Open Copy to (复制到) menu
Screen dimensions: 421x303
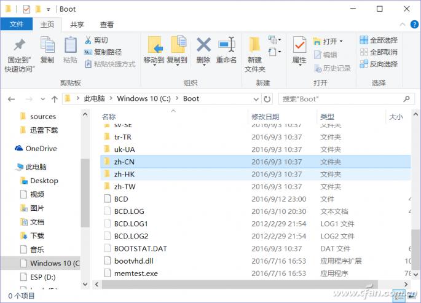pyautogui.click(x=177, y=51)
